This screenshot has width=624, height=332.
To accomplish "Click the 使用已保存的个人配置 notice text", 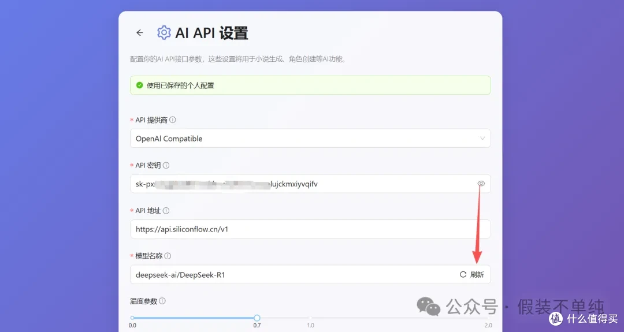I will [x=180, y=85].
